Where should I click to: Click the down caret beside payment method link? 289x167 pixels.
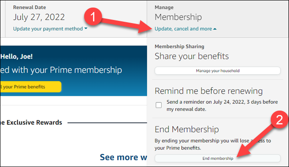tap(85, 28)
